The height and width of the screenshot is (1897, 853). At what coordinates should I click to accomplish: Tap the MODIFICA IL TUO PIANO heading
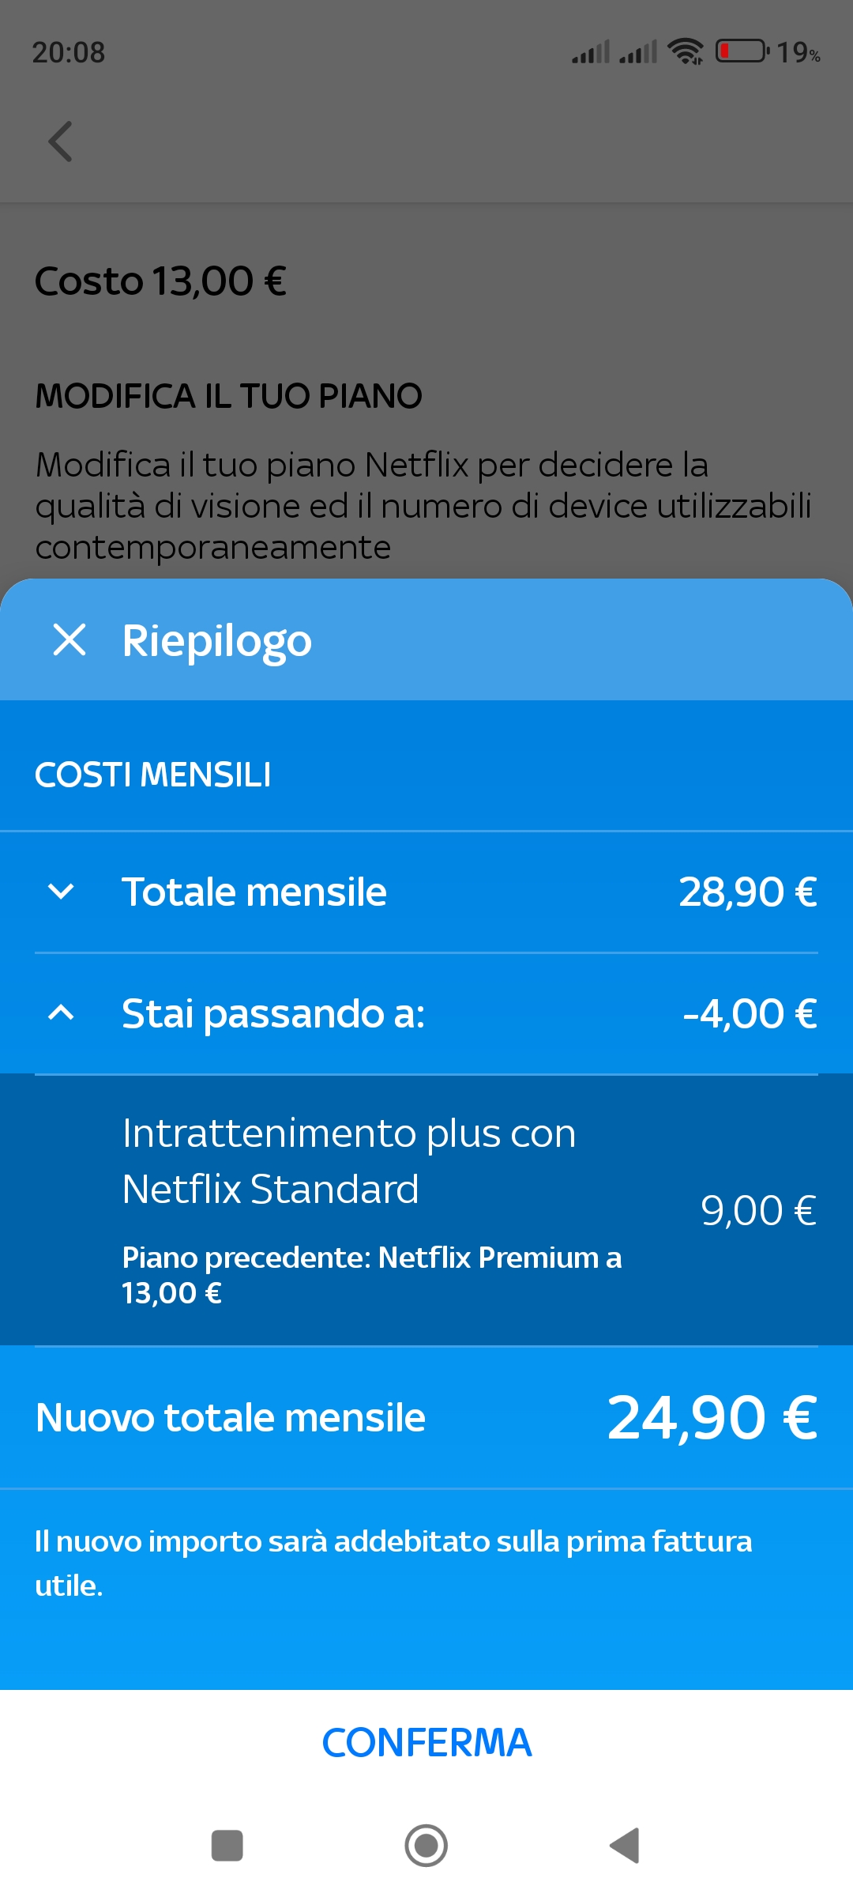click(x=229, y=395)
